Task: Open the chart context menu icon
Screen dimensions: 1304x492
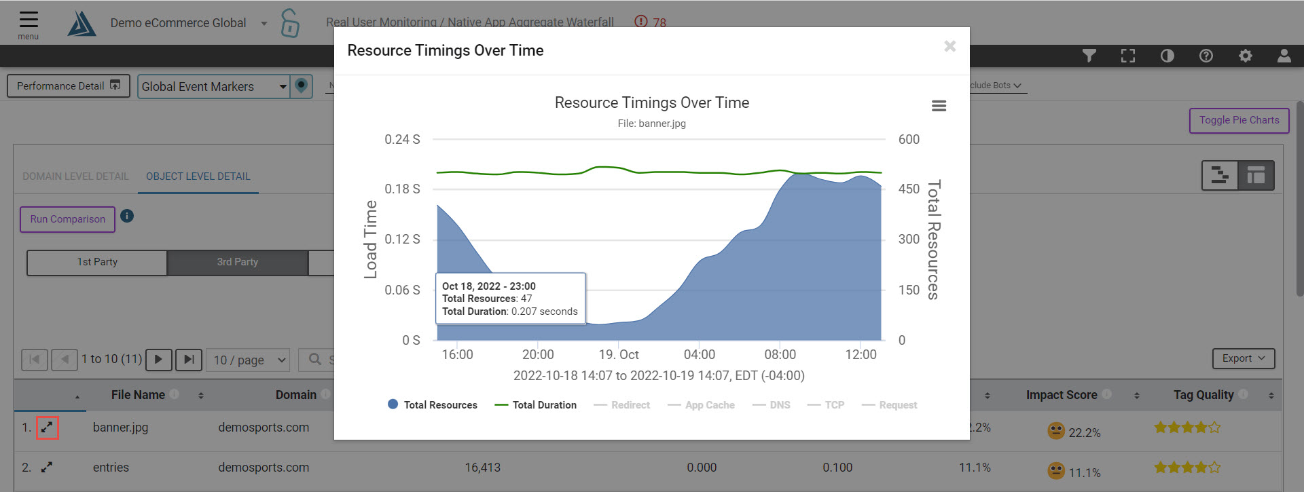Action: [939, 106]
